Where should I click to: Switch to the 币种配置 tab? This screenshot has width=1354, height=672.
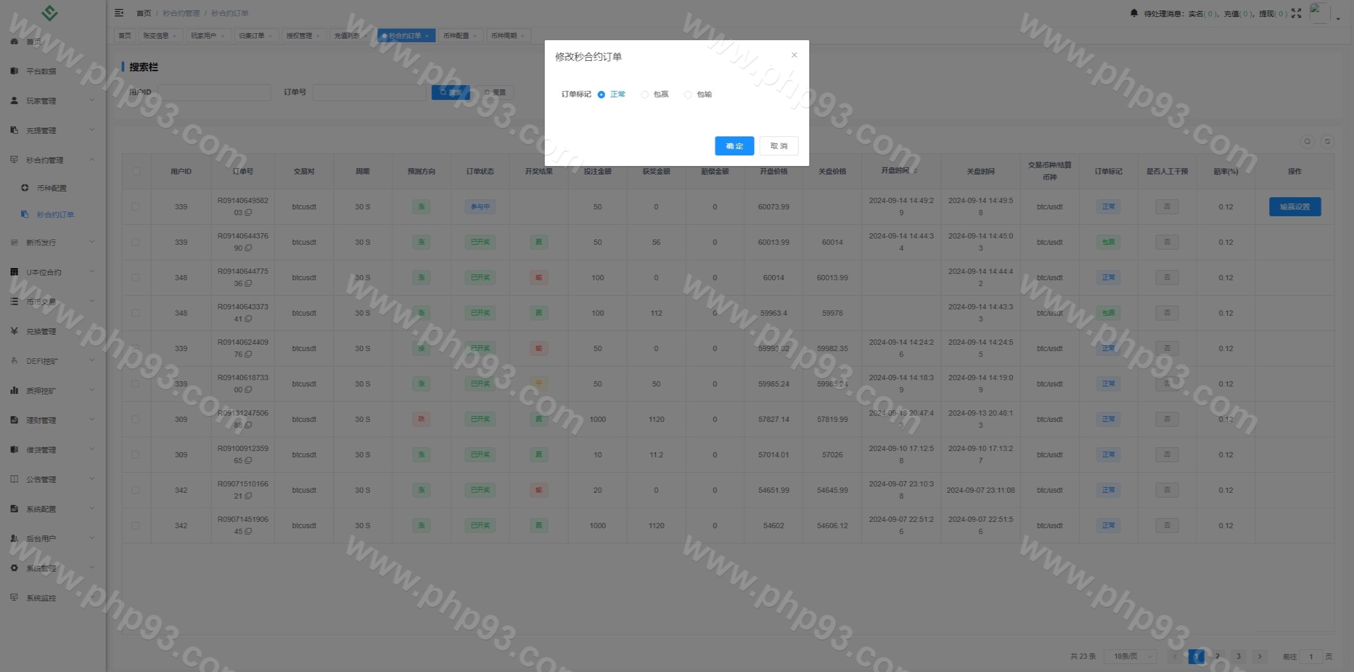[456, 35]
